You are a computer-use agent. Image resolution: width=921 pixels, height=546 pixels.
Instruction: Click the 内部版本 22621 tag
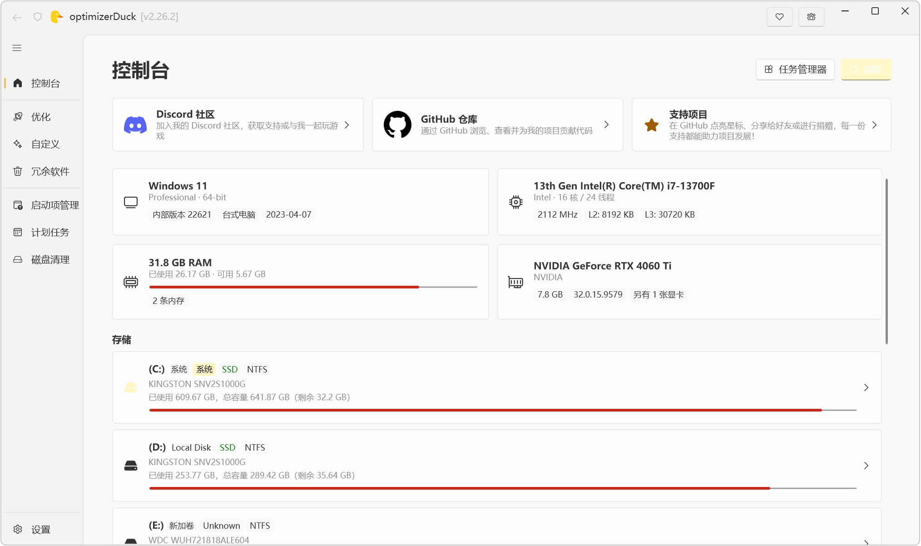point(182,214)
